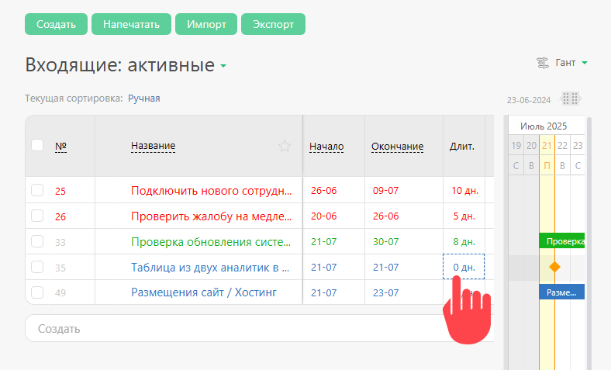Screen dimensions: 611x370
Task: Select day 21 in Gantt header
Action: click(547, 145)
